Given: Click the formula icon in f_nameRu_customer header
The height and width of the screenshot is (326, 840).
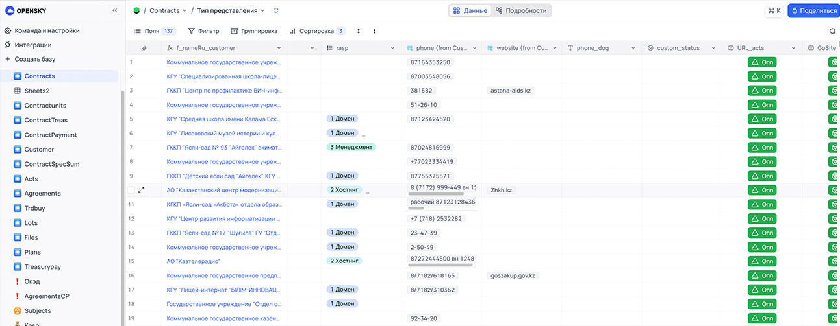Looking at the screenshot, I should click(170, 48).
